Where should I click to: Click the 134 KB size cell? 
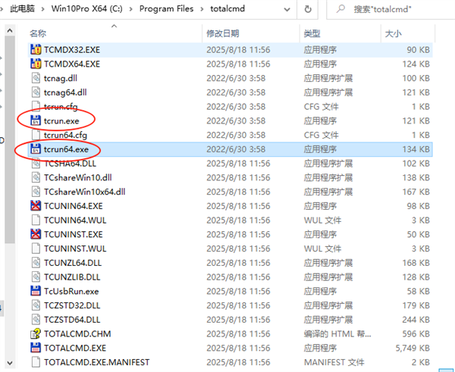416,149
